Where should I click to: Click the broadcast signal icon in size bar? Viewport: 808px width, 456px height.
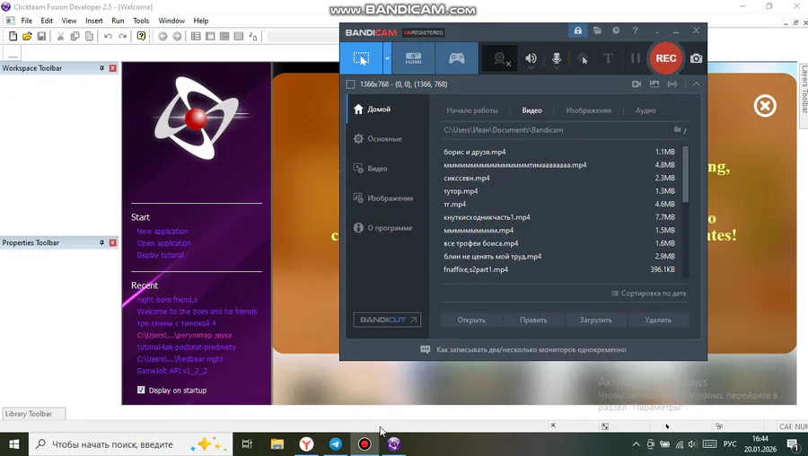coord(672,84)
